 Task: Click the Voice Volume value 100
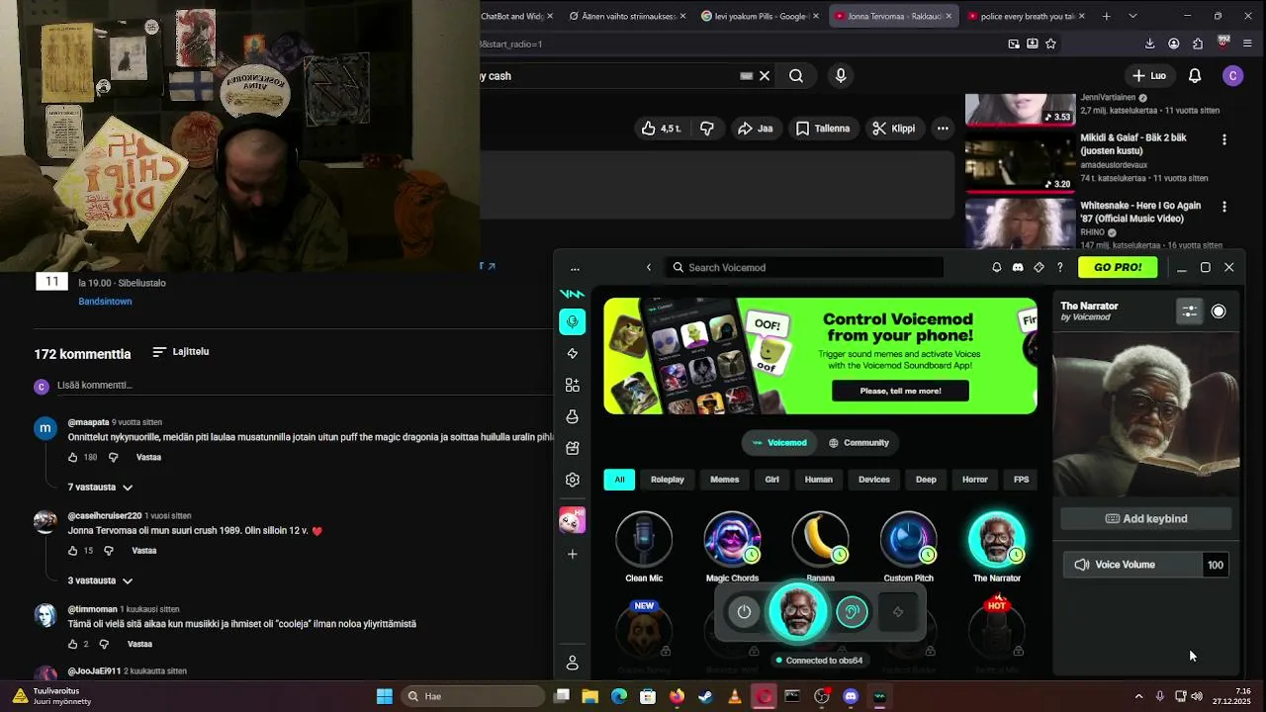(1215, 565)
